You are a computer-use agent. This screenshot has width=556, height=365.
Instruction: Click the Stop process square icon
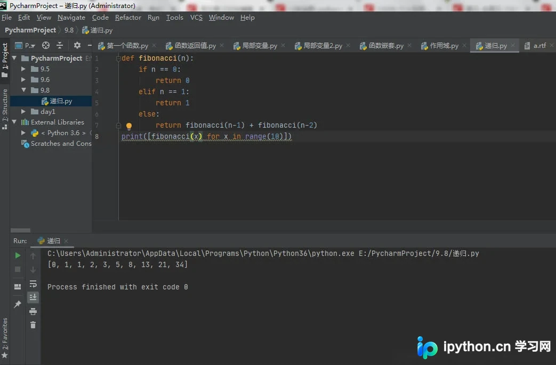18,269
